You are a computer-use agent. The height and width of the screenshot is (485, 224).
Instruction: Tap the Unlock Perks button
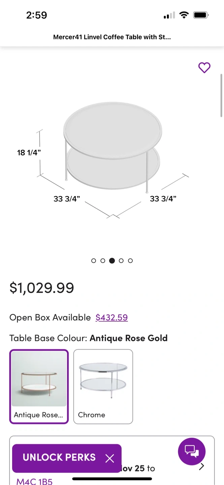click(x=59, y=457)
